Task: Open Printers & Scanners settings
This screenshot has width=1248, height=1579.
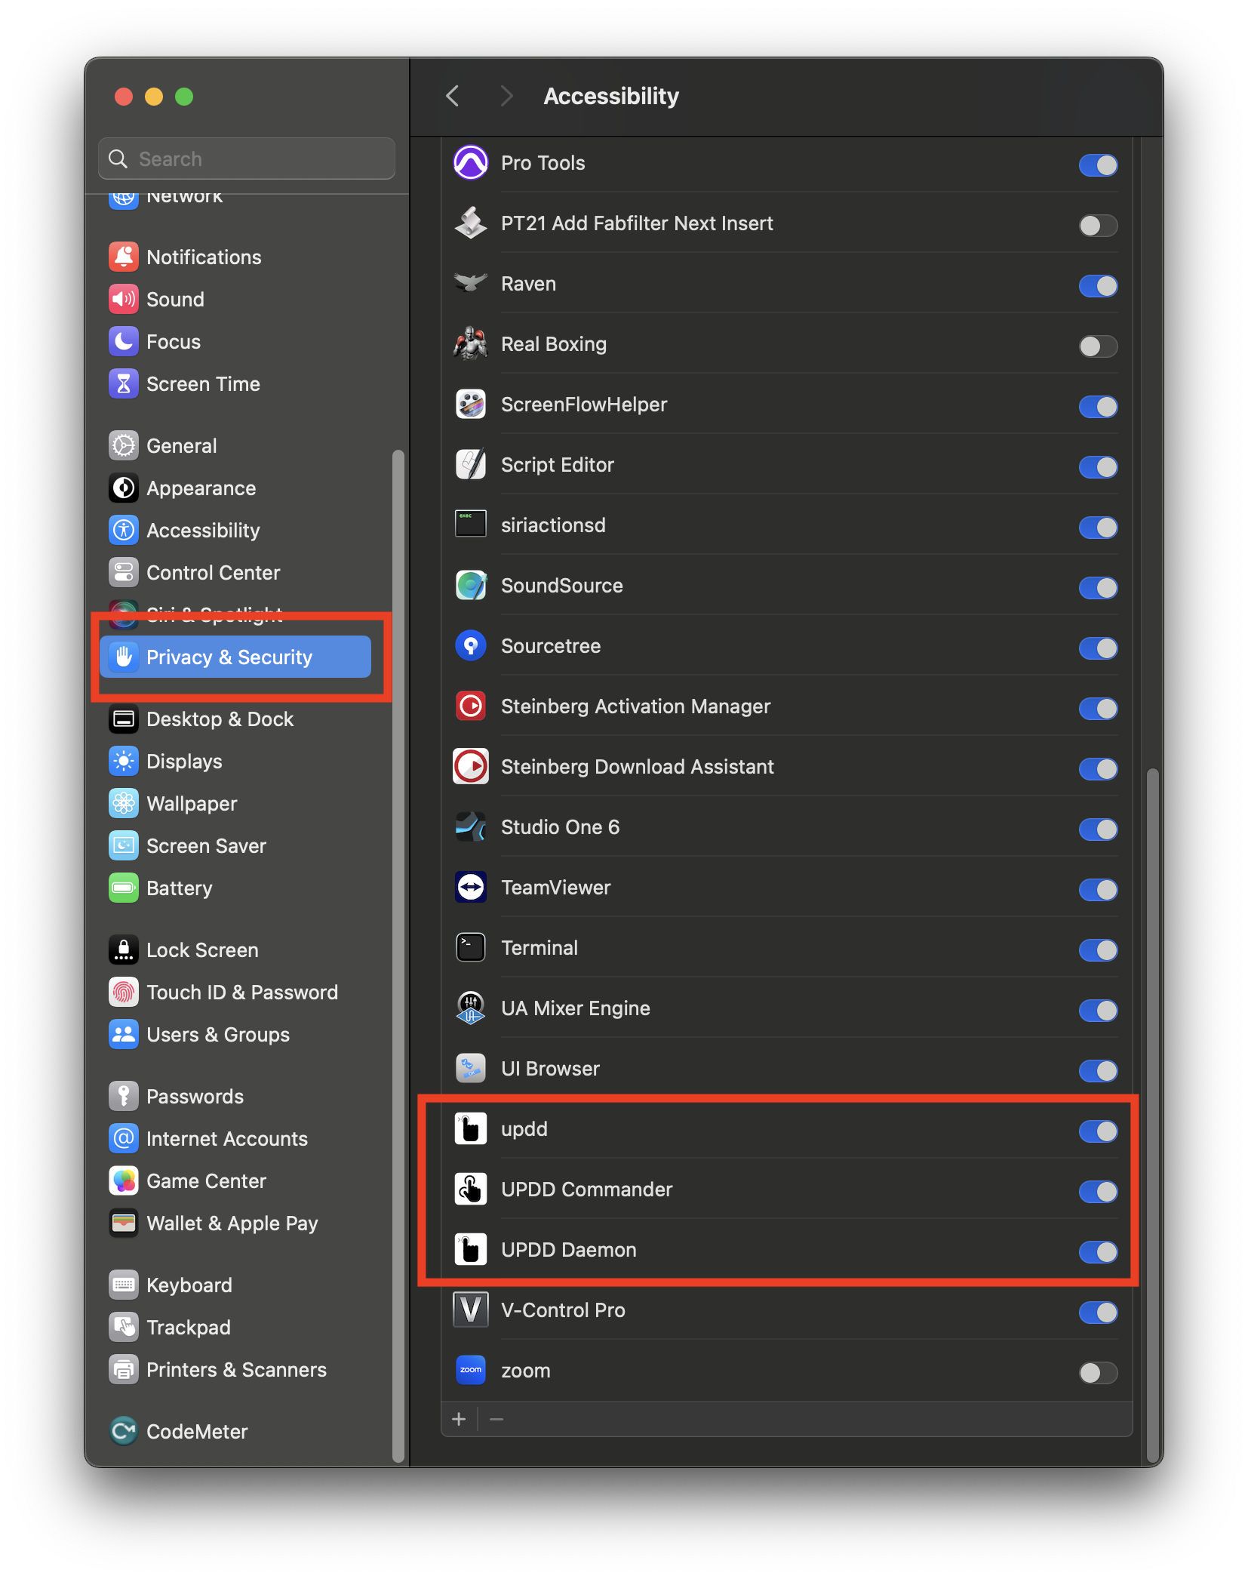Action: pos(235,1369)
